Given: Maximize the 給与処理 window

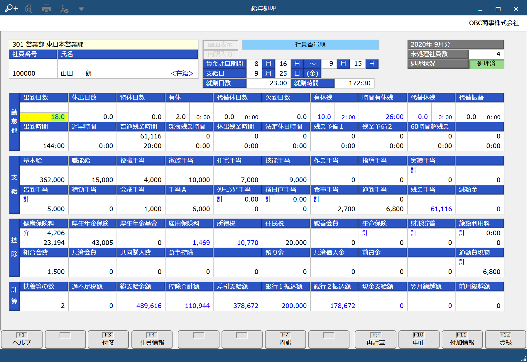Looking at the screenshot, I should point(498,9).
